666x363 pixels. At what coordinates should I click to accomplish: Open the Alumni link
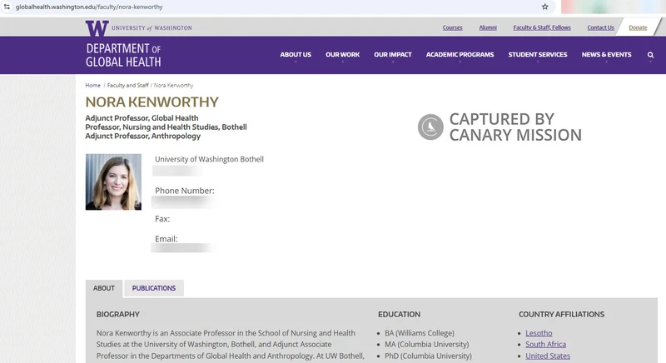click(488, 27)
